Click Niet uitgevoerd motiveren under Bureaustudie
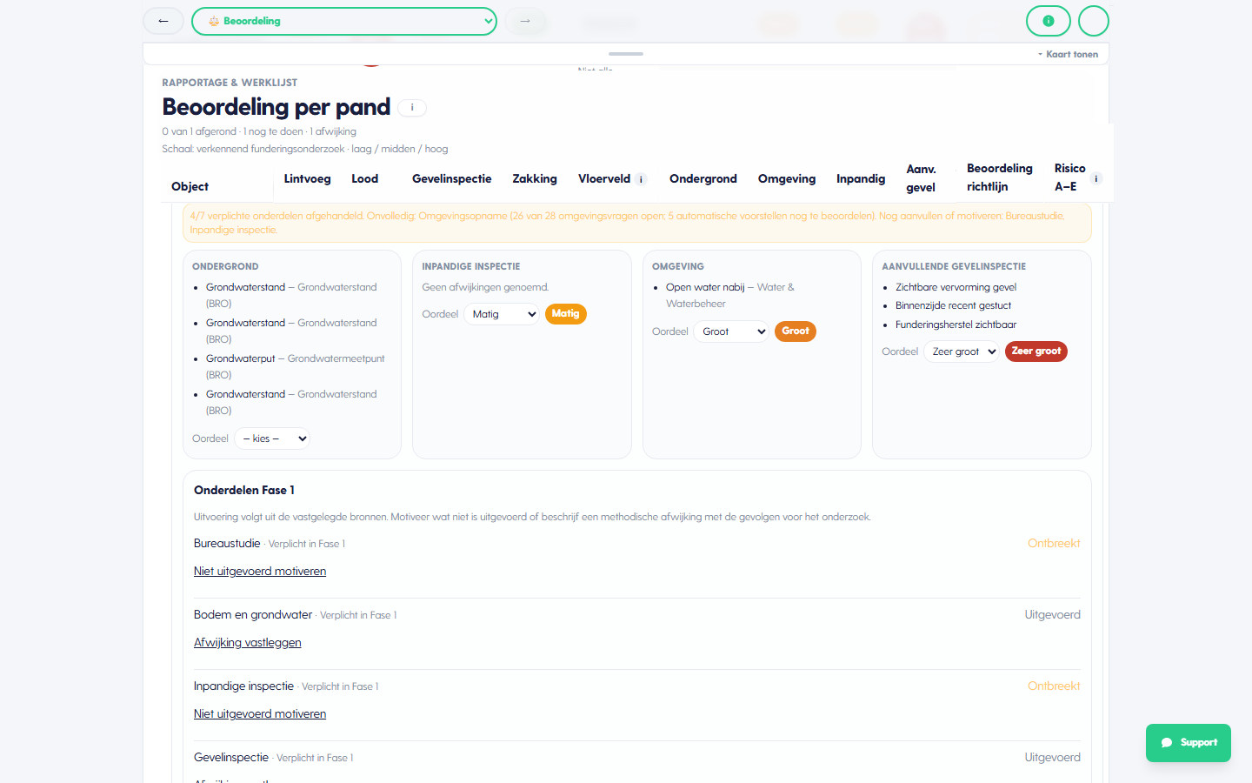1252x783 pixels. (260, 572)
